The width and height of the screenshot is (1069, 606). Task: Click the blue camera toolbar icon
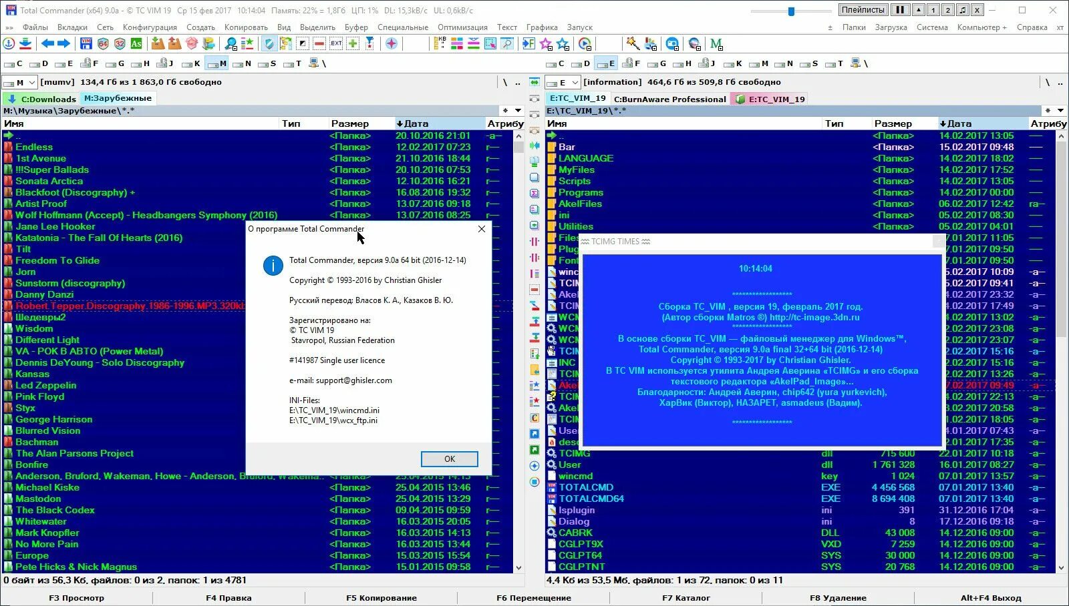pyautogui.click(x=672, y=43)
